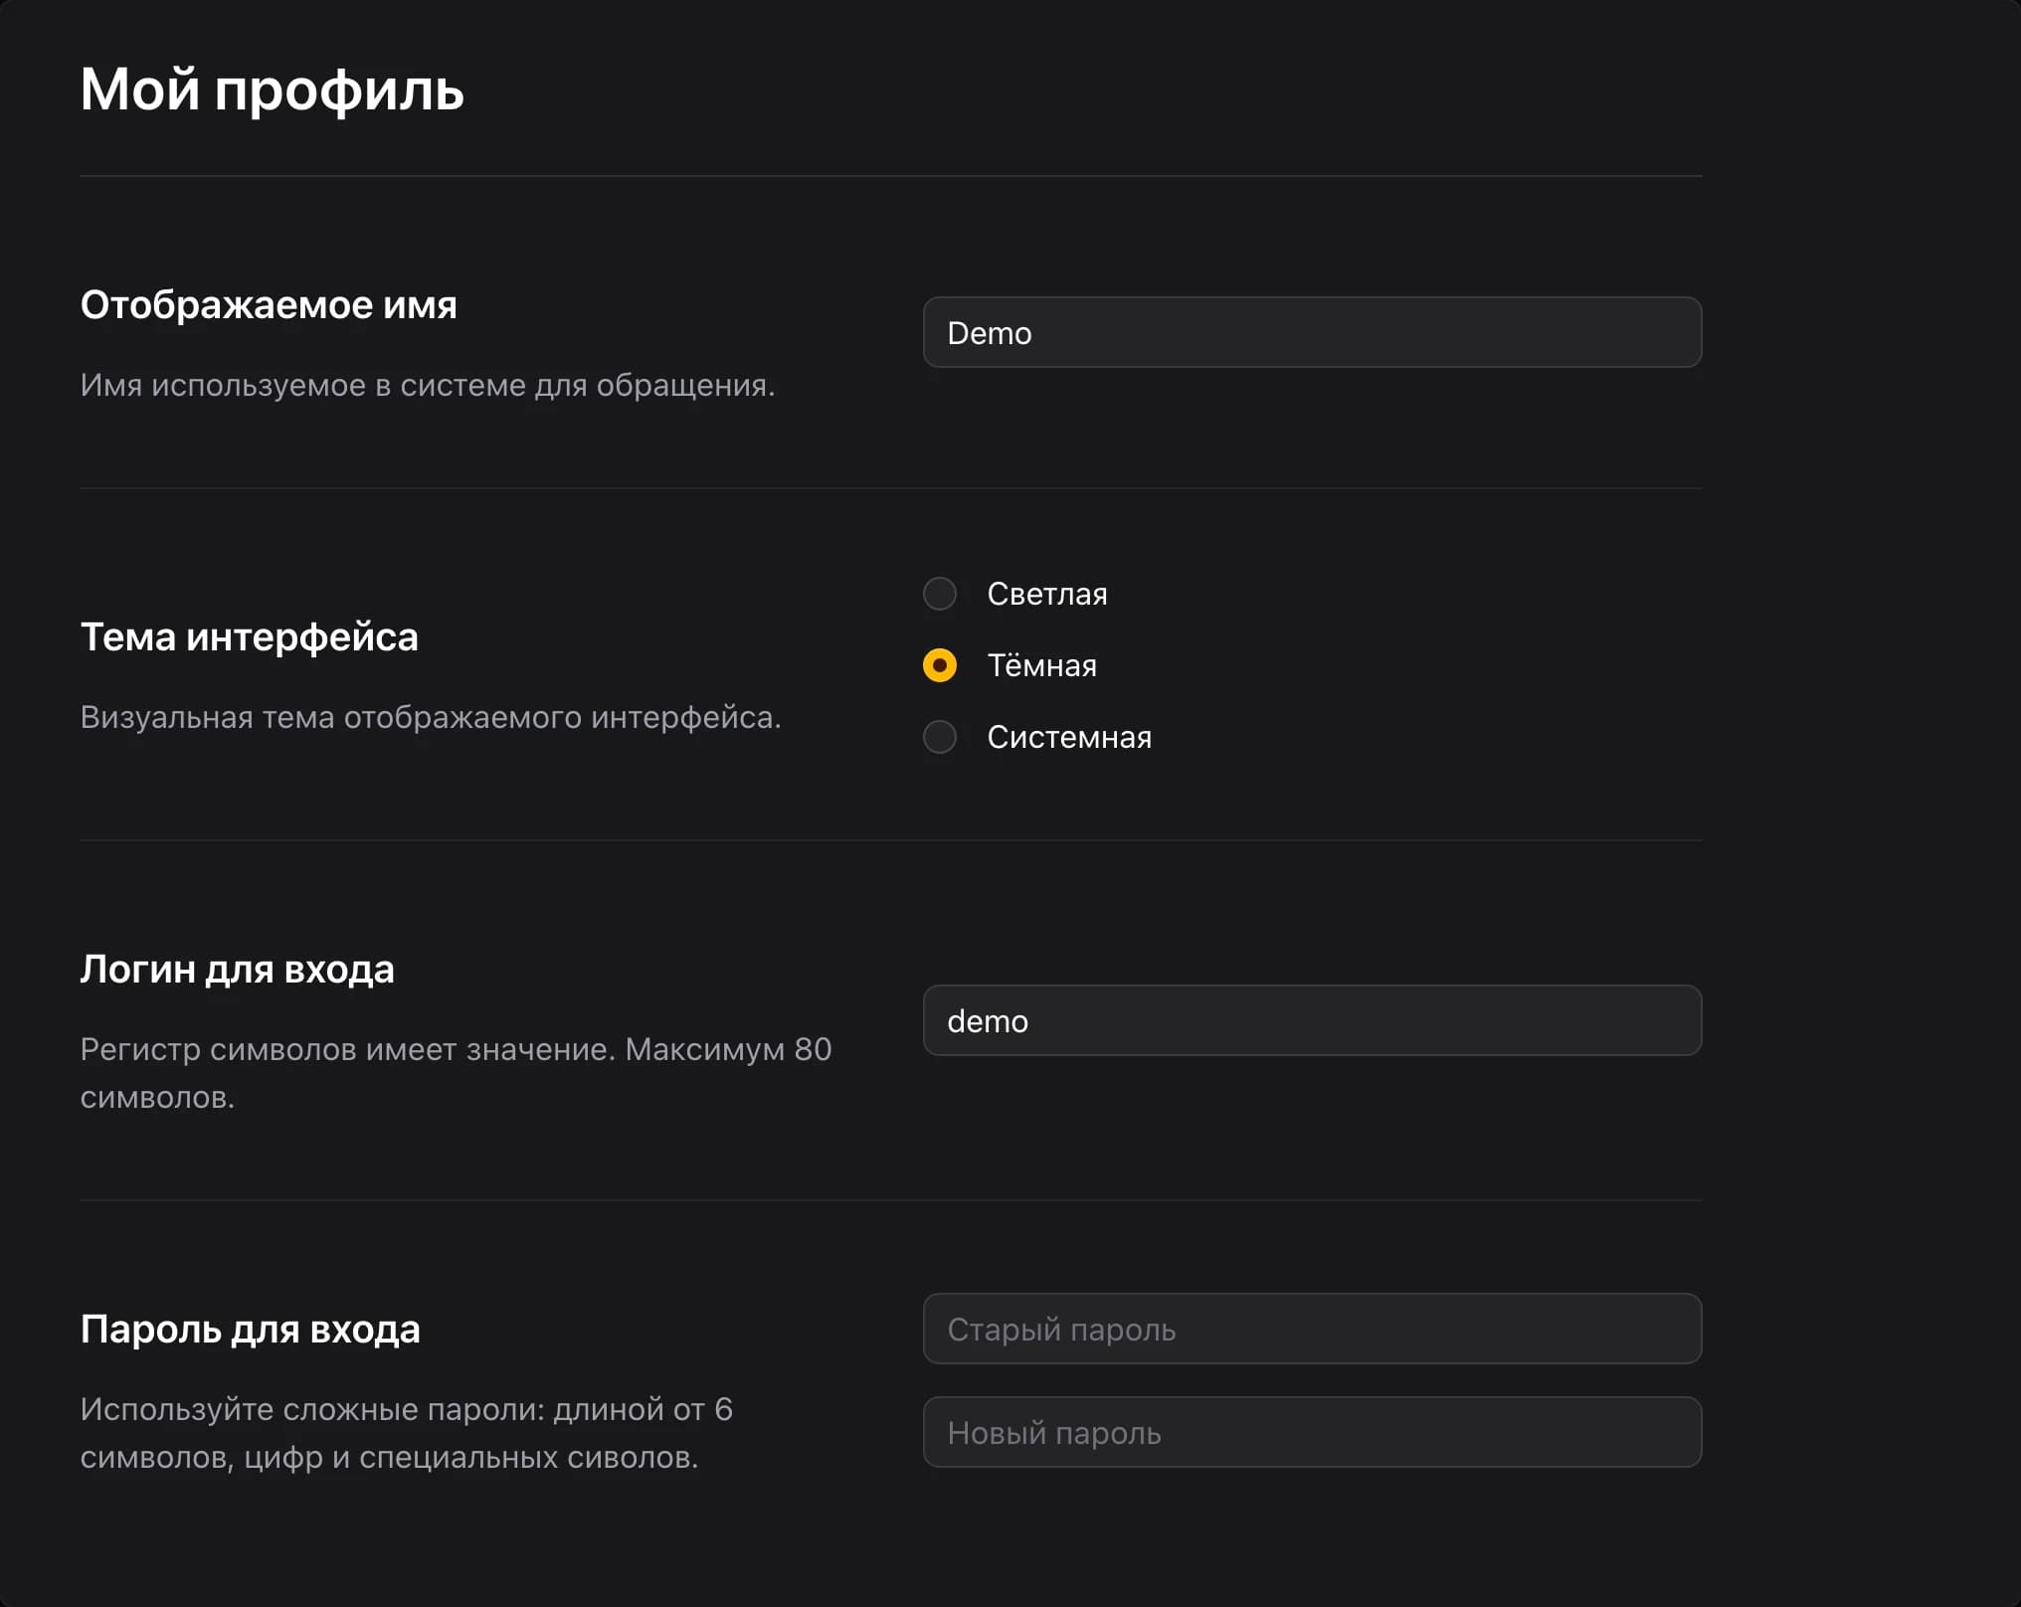2021x1607 pixels.
Task: Click the Отображаемое имя section title
Action: (269, 305)
